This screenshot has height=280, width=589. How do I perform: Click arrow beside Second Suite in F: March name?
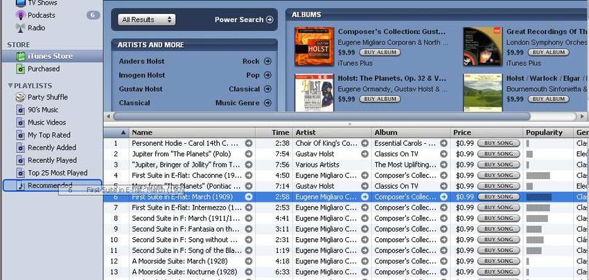click(x=249, y=218)
